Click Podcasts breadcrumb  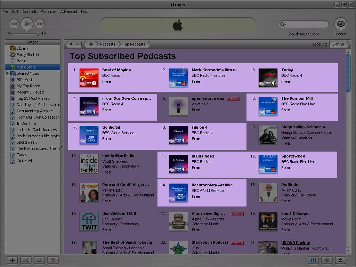click(108, 44)
